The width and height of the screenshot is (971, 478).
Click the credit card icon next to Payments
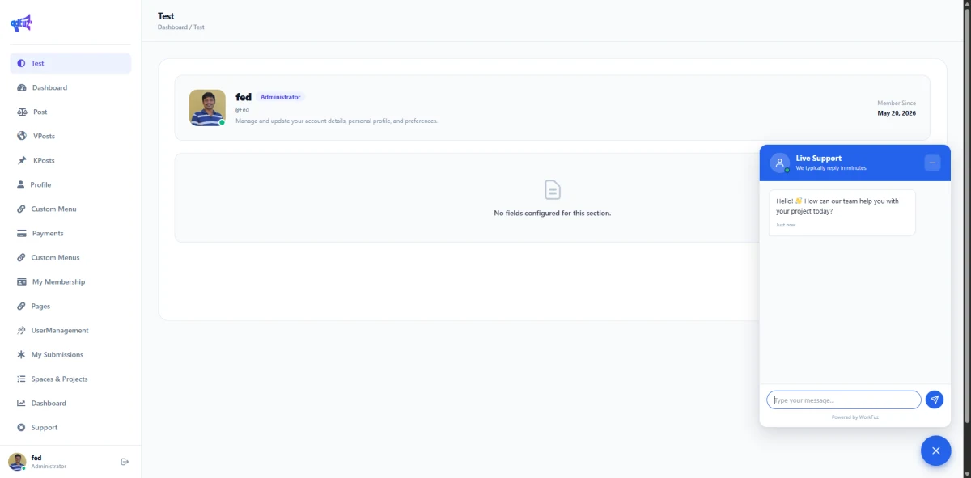(x=22, y=233)
